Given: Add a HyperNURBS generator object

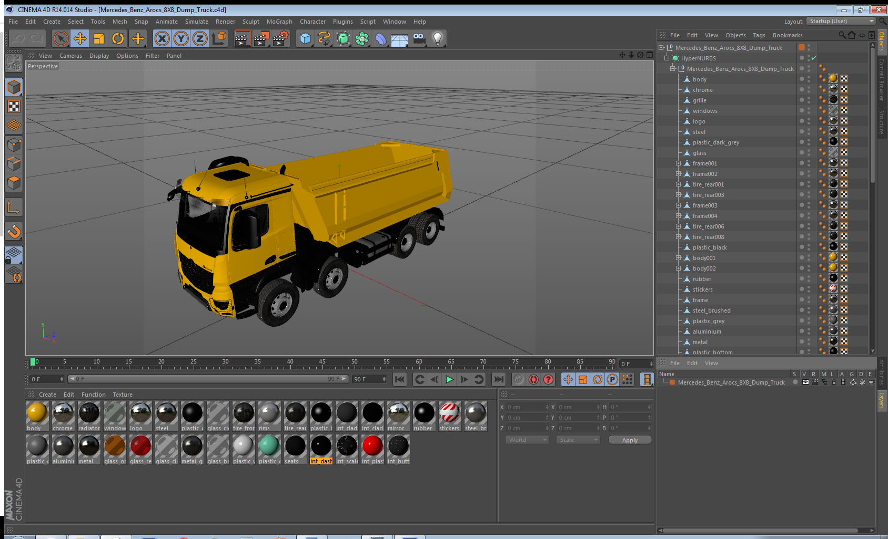Looking at the screenshot, I should tap(343, 38).
